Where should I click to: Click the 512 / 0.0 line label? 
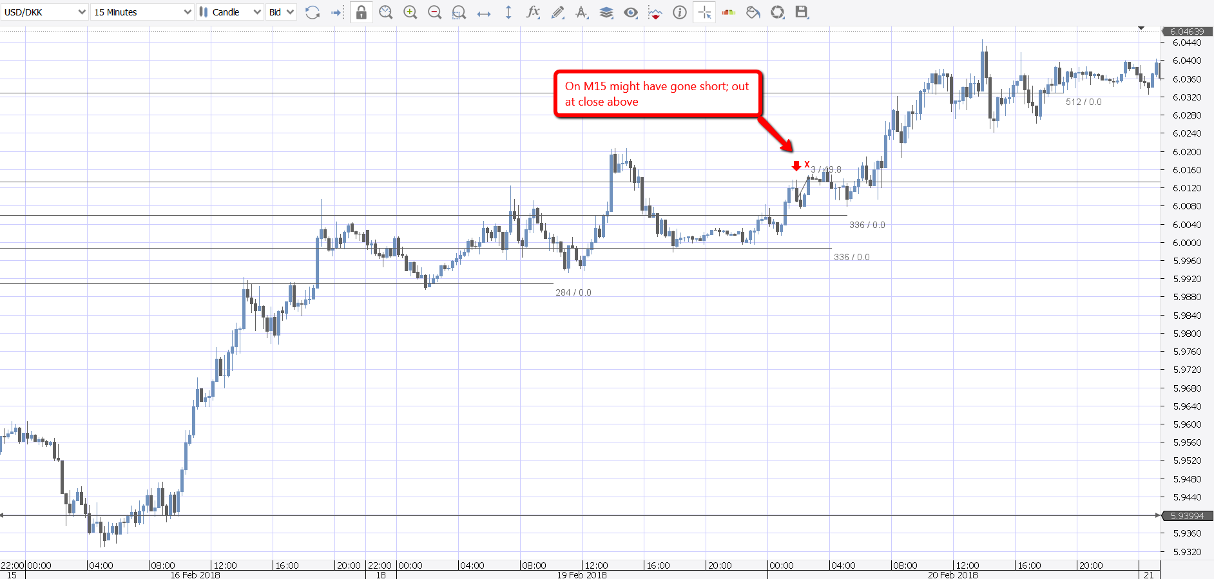[1084, 102]
